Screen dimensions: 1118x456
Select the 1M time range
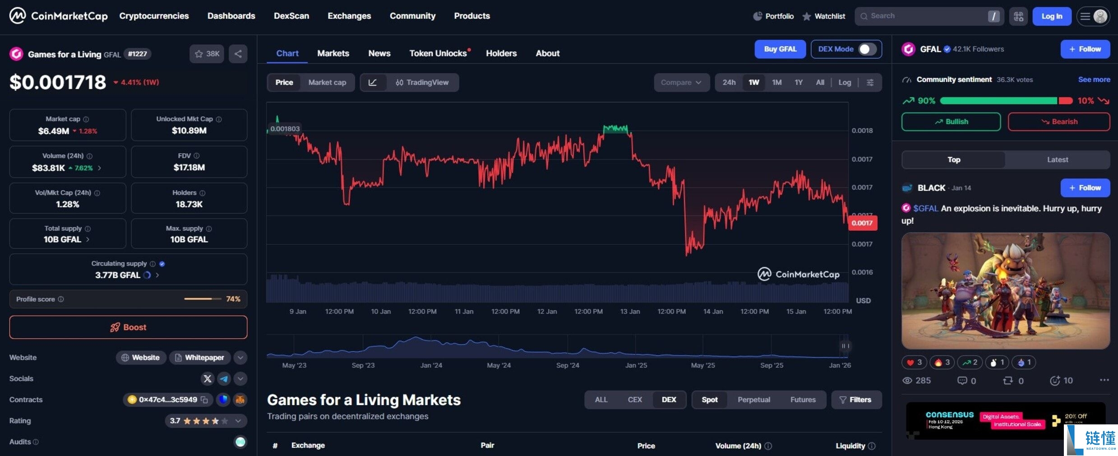pos(776,83)
